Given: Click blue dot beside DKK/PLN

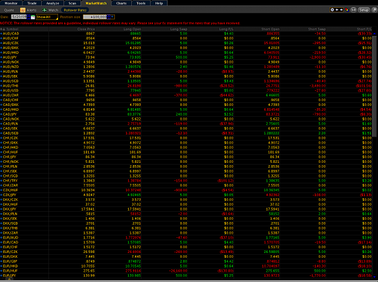Looking at the screenshot, I should point(1,214).
